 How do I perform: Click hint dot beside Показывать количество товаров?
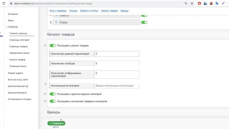(x=45, y=101)
